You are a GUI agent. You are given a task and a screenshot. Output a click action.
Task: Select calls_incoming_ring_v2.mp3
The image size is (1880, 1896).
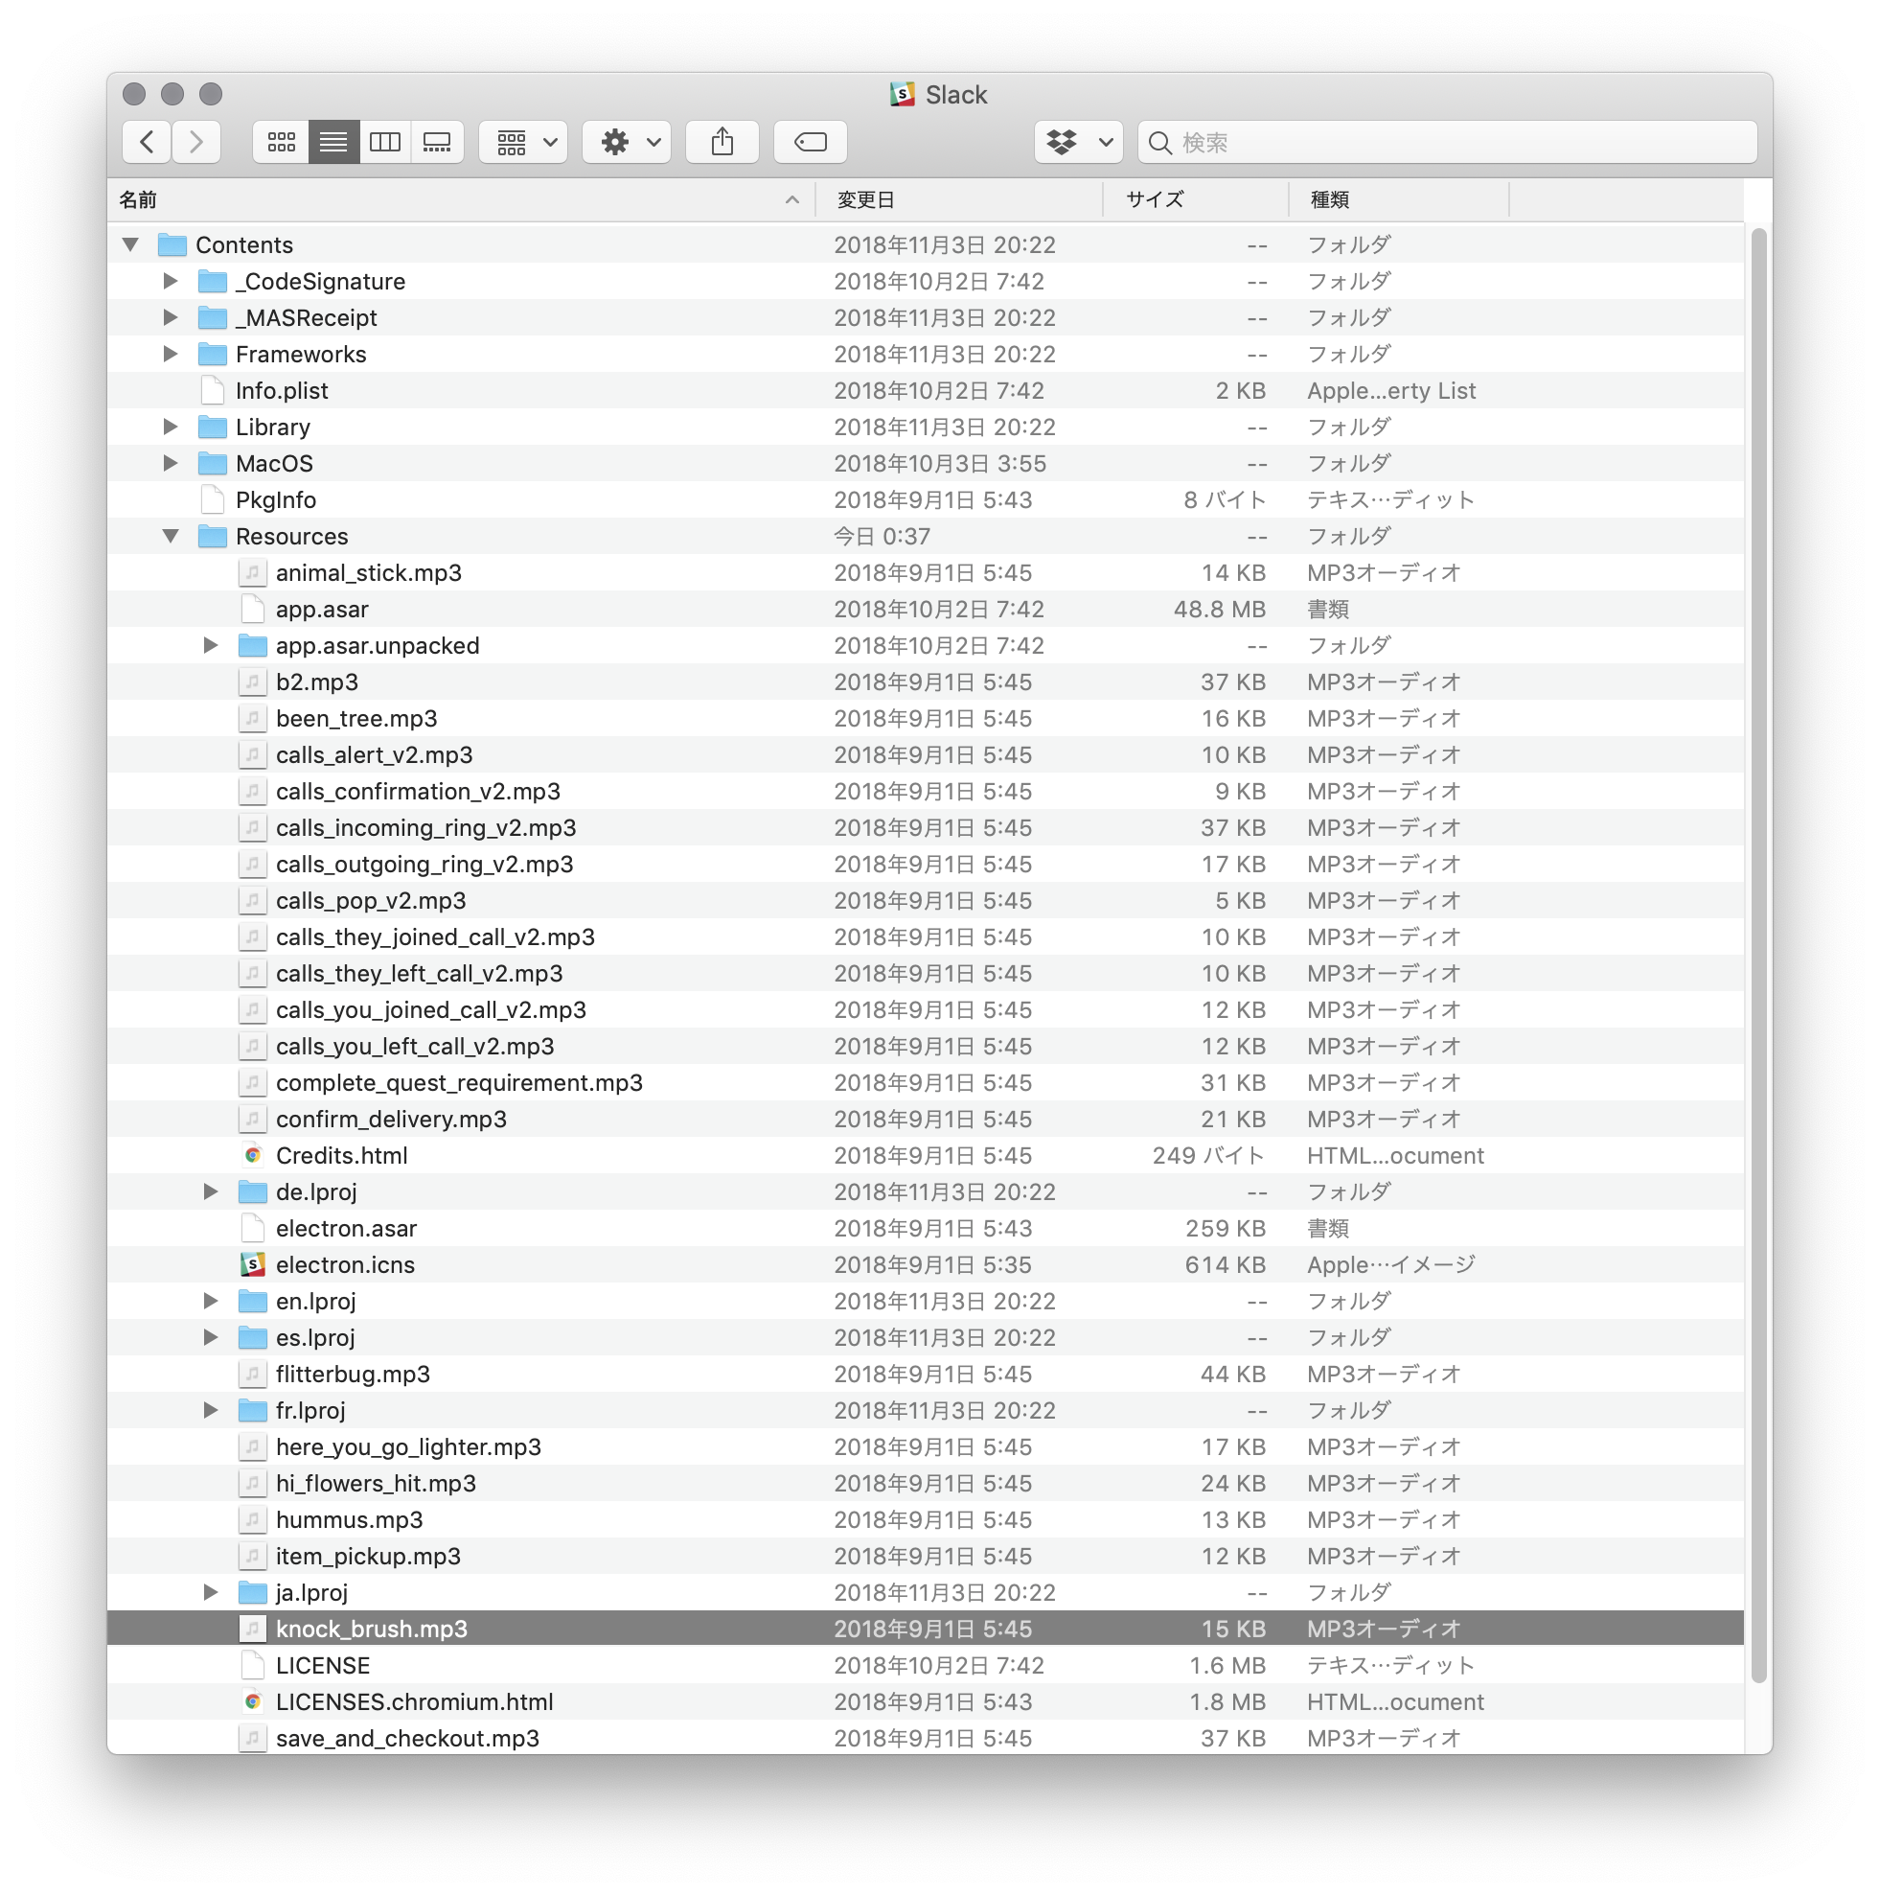pos(926,827)
